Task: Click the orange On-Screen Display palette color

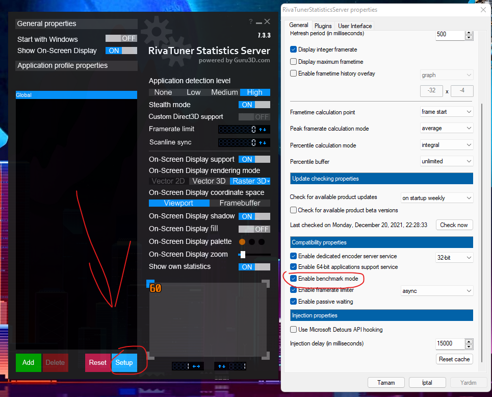Action: coord(242,242)
